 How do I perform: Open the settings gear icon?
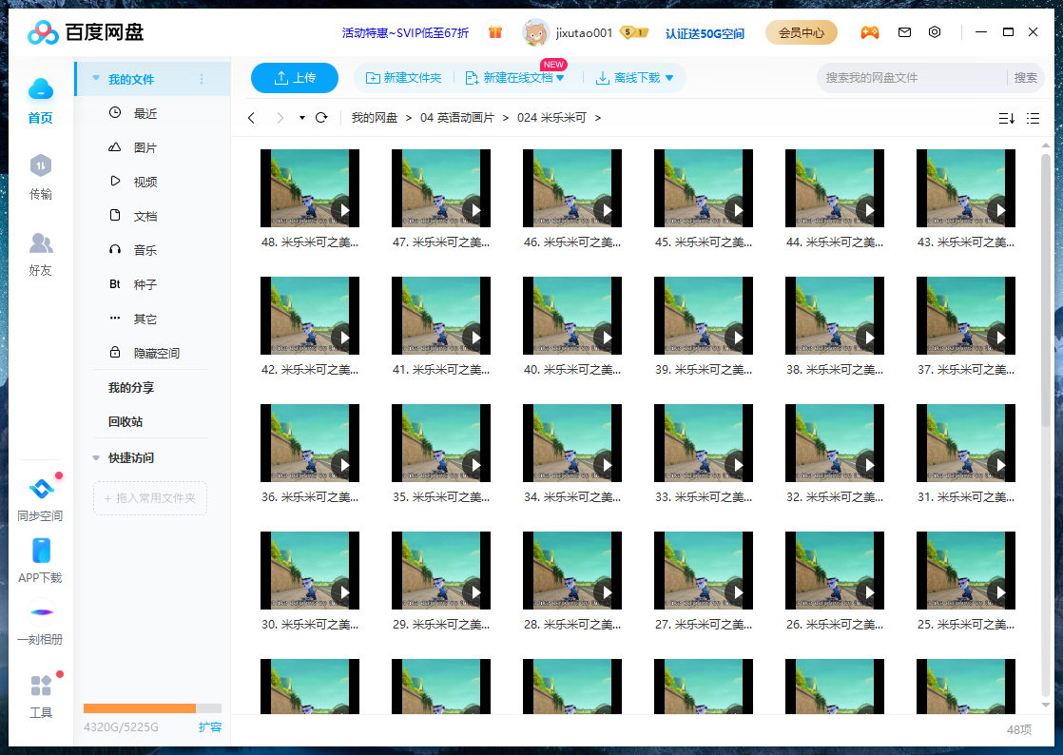935,31
